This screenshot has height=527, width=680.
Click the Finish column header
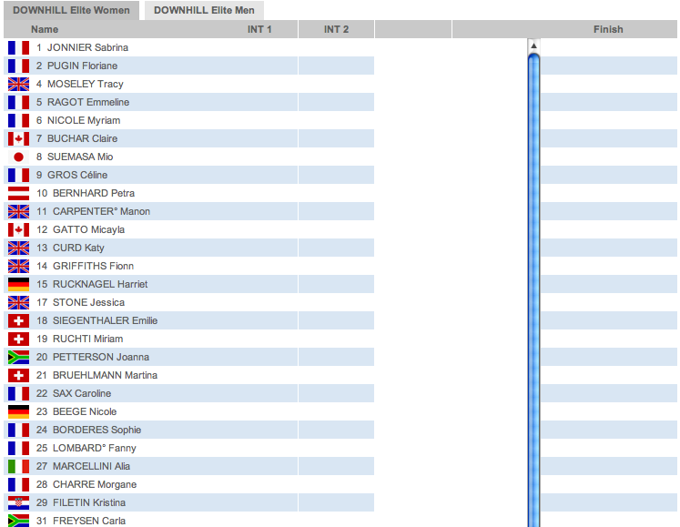click(x=608, y=29)
